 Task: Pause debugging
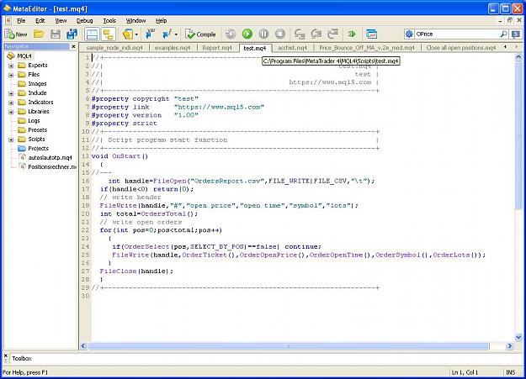pos(263,34)
